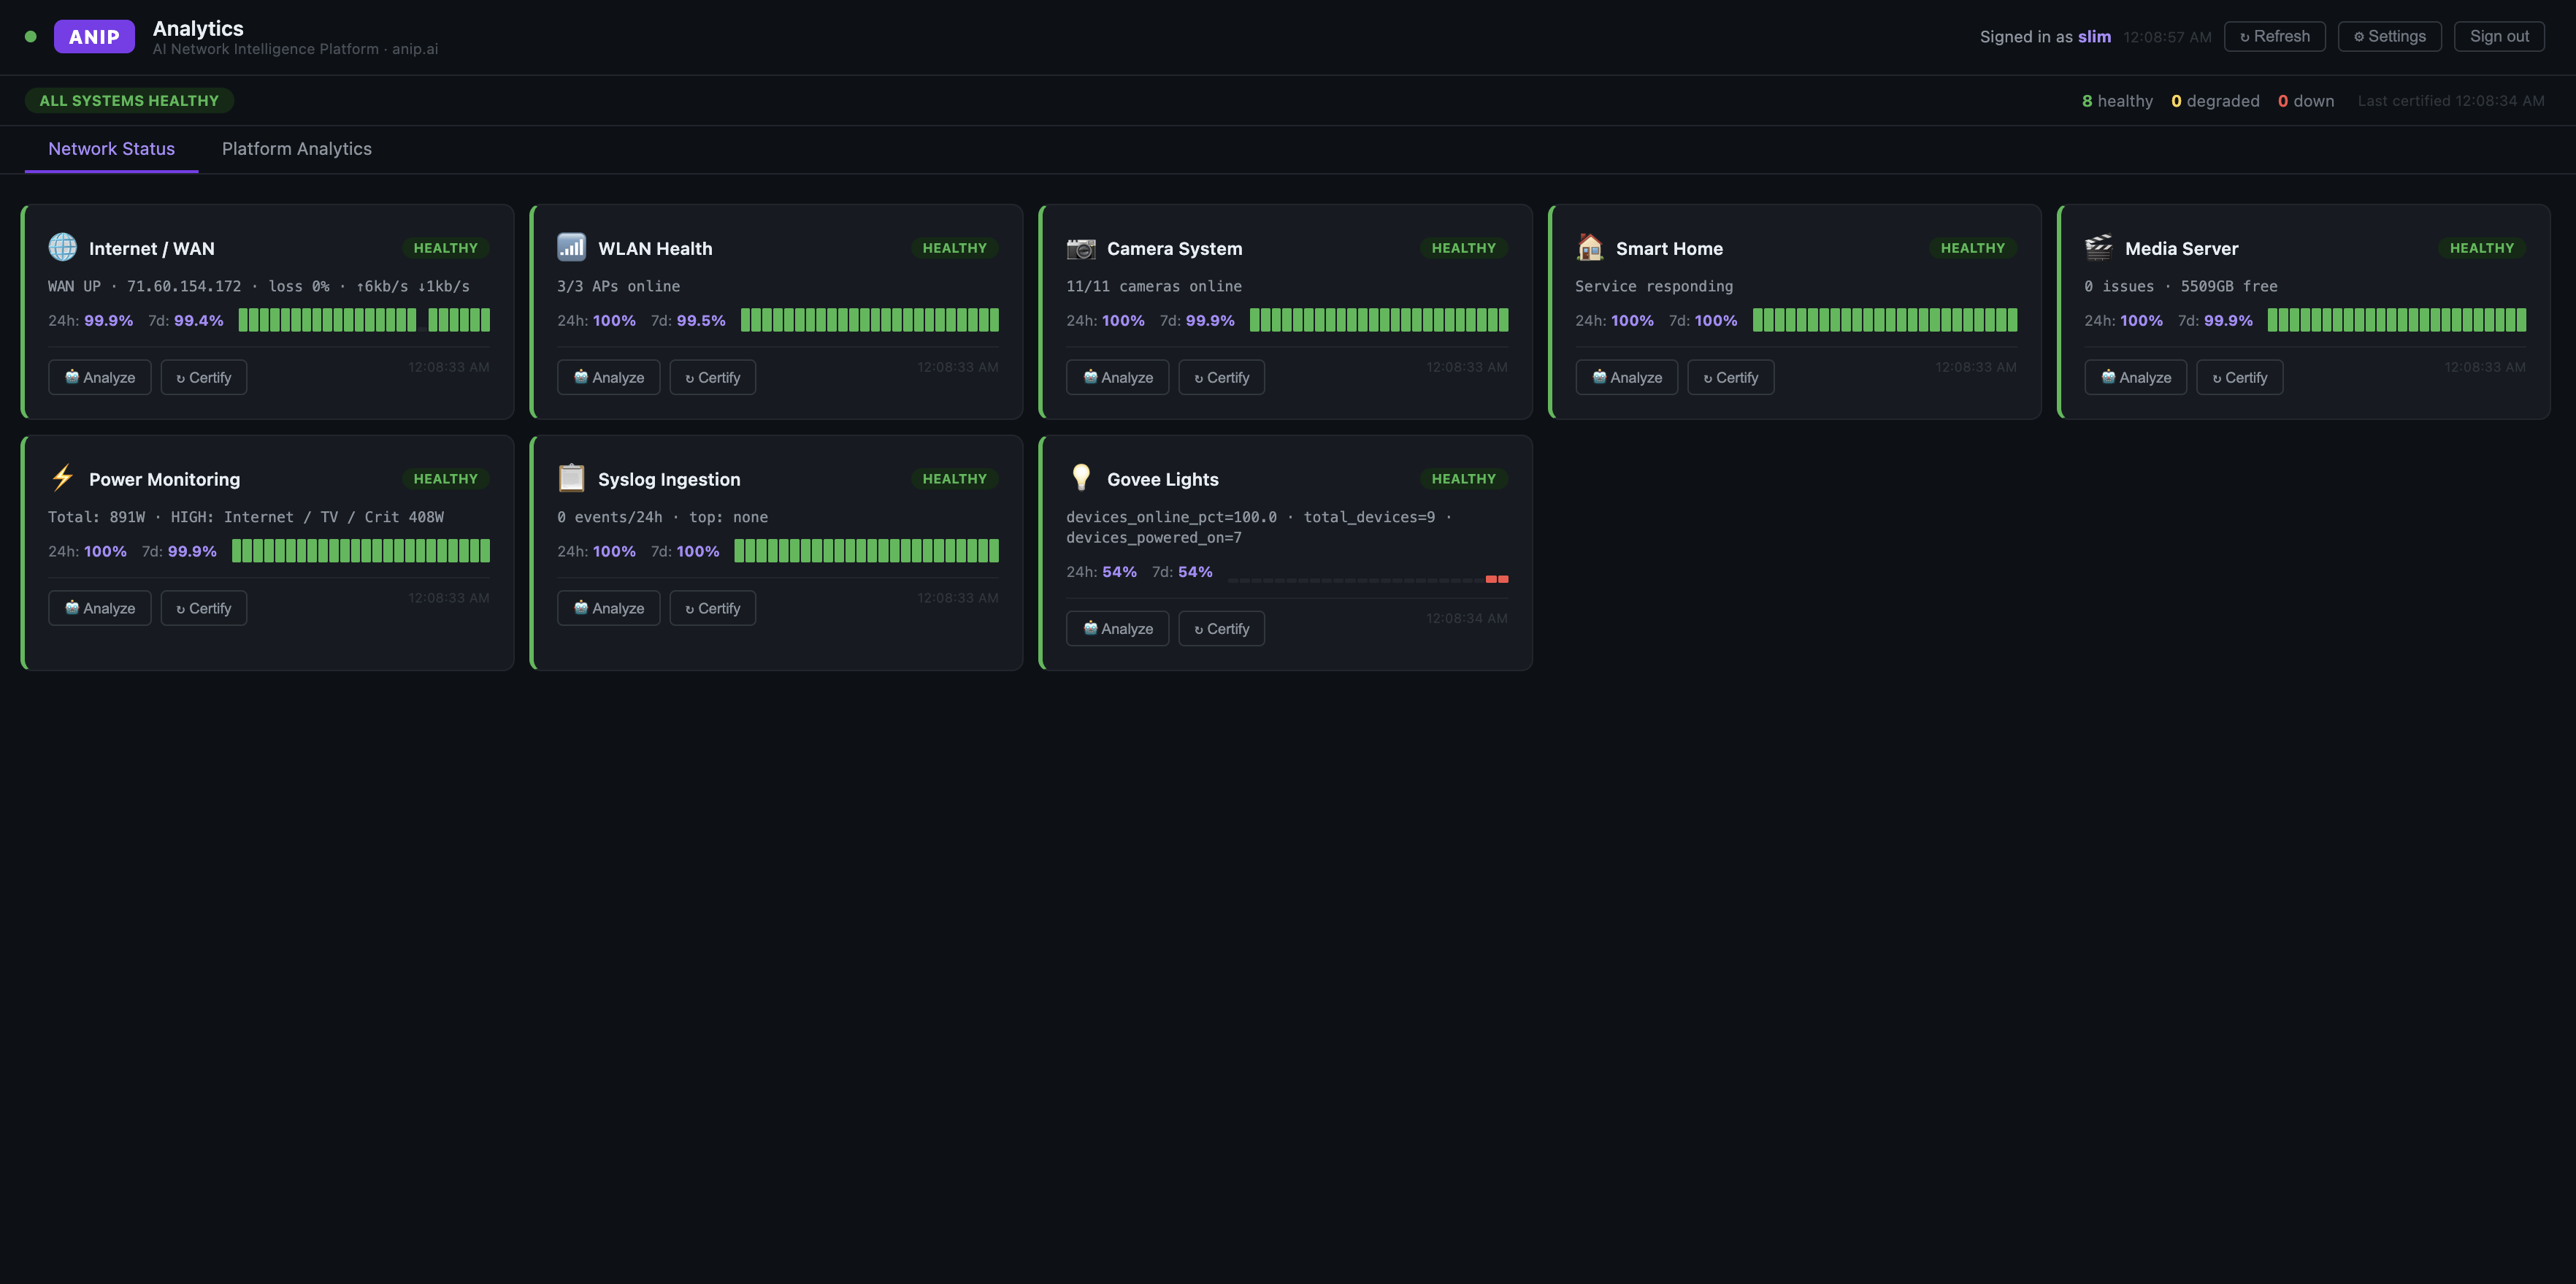Certify Govee Lights
Viewport: 2576px width, 1284px height.
1222,629
